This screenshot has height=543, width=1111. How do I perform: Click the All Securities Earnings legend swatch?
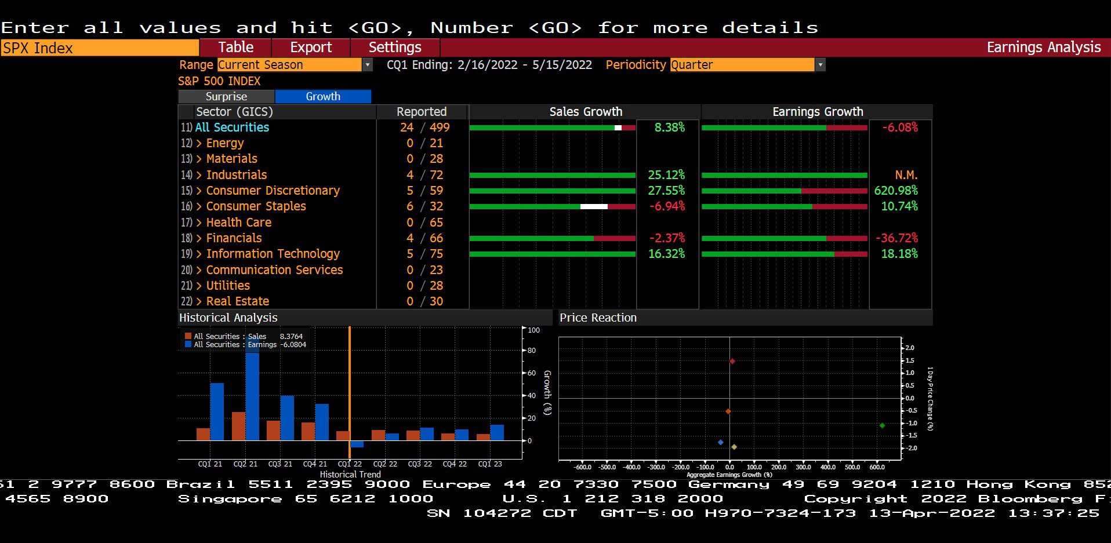(x=188, y=344)
